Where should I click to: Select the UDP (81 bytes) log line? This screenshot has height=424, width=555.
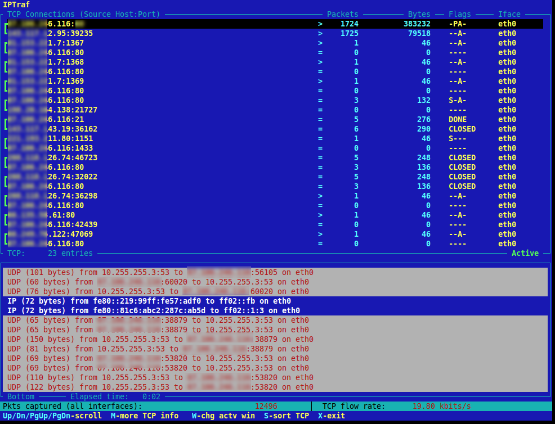[275, 349]
